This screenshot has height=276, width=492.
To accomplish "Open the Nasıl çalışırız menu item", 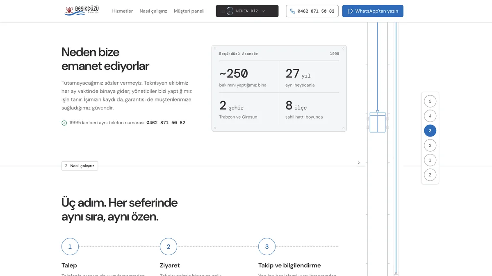I will [x=153, y=11].
